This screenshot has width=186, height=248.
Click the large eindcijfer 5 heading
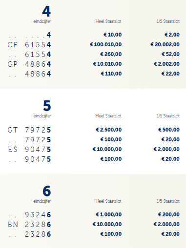[x=47, y=106]
